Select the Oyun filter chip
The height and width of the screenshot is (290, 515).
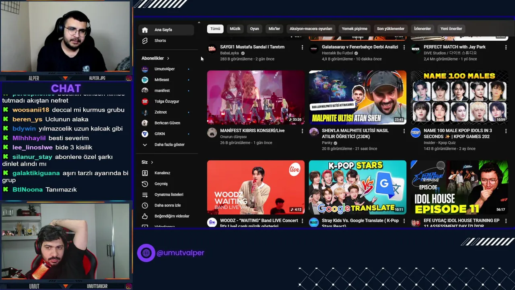254,29
